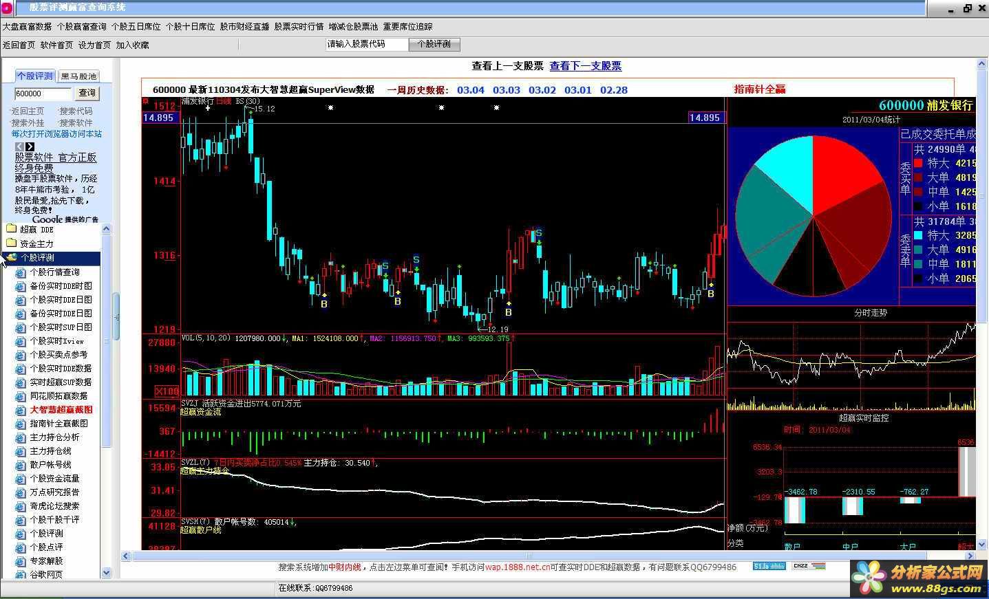The height and width of the screenshot is (599, 989).
Task: Click 设为首页 in the toolbar
Action: pyautogui.click(x=94, y=45)
